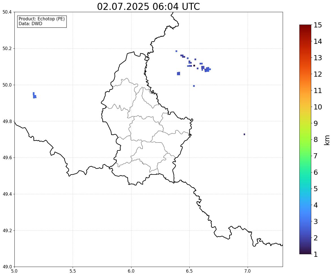The height and width of the screenshot is (276, 333).
Task: Click the plot title 02.07.2025 06:04 UTC
Action: click(148, 7)
